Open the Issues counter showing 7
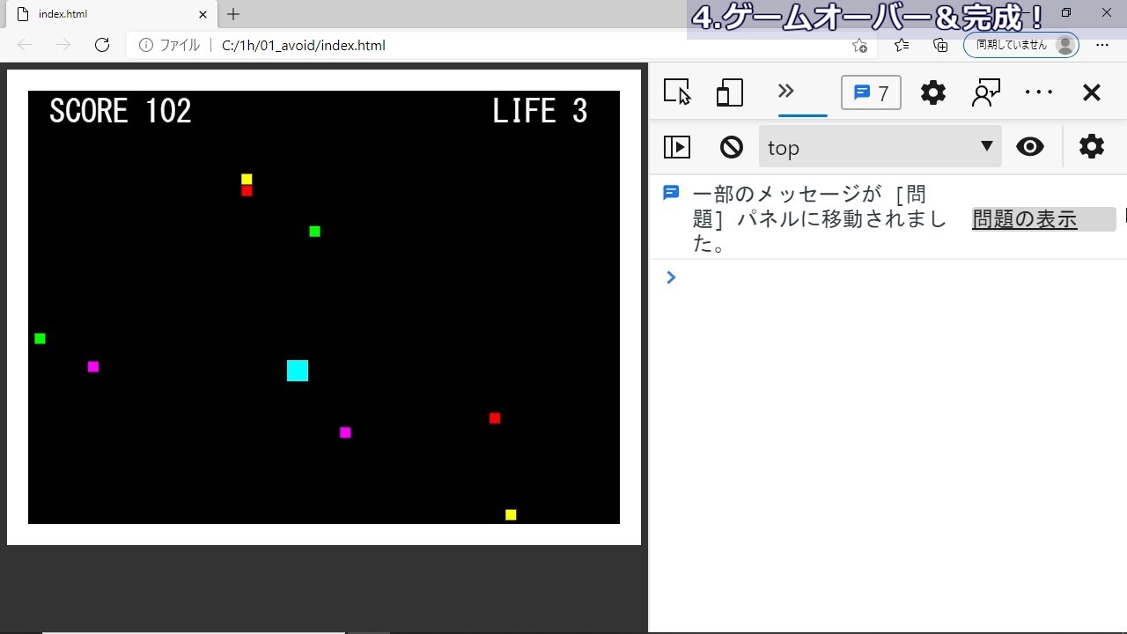Viewport: 1127px width, 634px height. click(871, 92)
